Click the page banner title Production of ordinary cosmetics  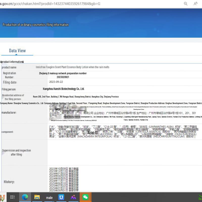36,25
